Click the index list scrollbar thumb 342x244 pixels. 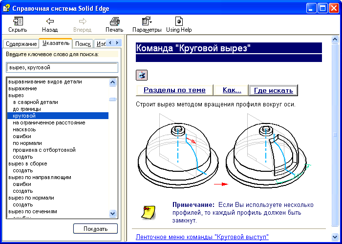[x=113, y=99]
